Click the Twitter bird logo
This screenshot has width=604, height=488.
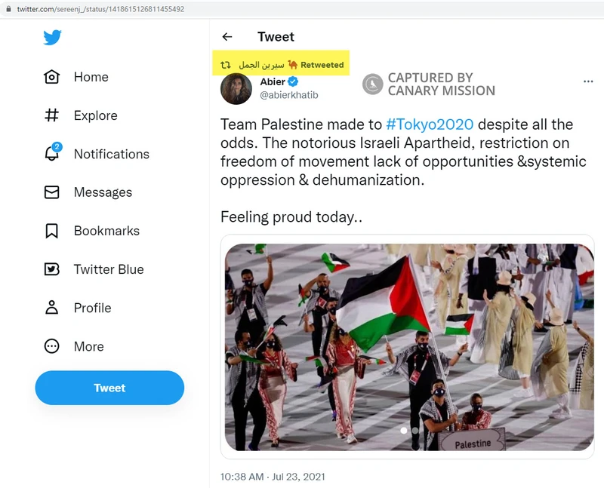point(52,37)
